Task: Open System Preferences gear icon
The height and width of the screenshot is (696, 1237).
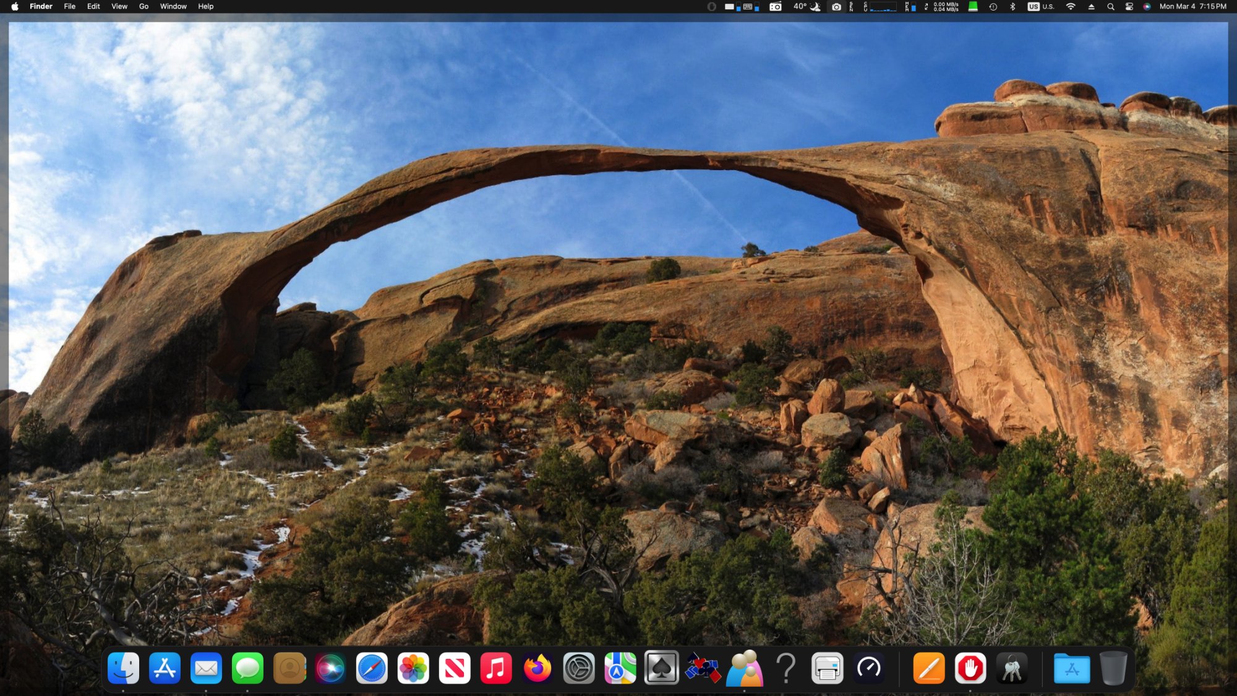Action: click(x=579, y=668)
